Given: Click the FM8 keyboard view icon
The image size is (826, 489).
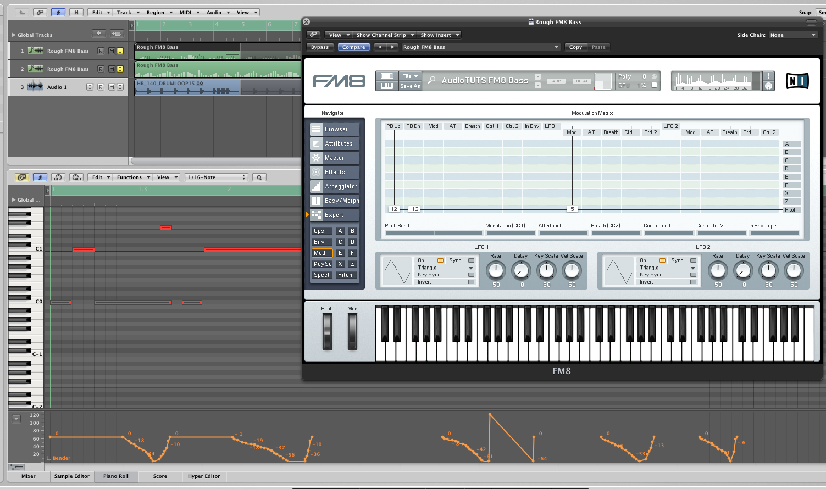Looking at the screenshot, I should (x=387, y=85).
